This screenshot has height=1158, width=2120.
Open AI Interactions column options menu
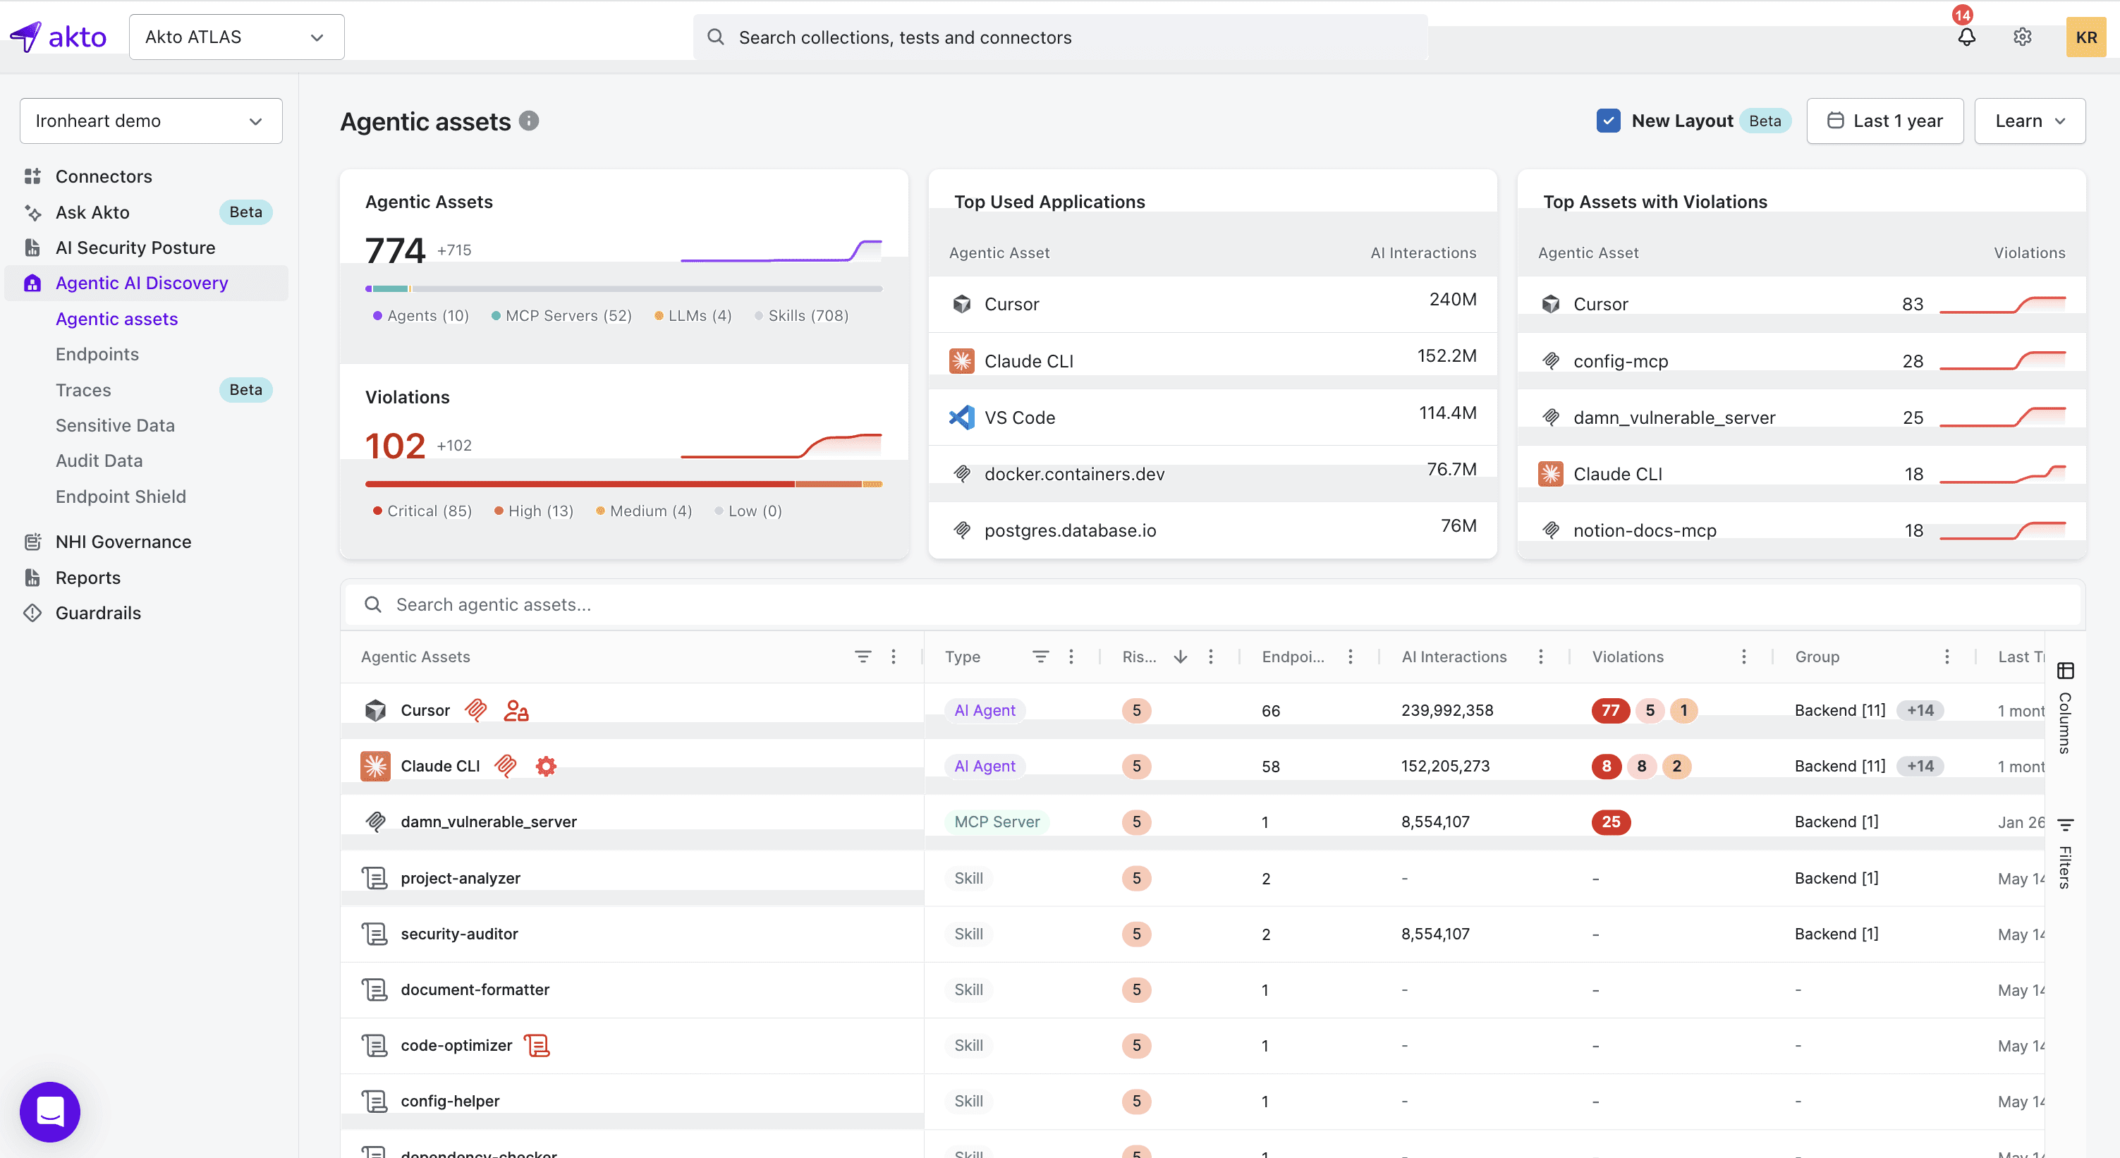[1540, 657]
